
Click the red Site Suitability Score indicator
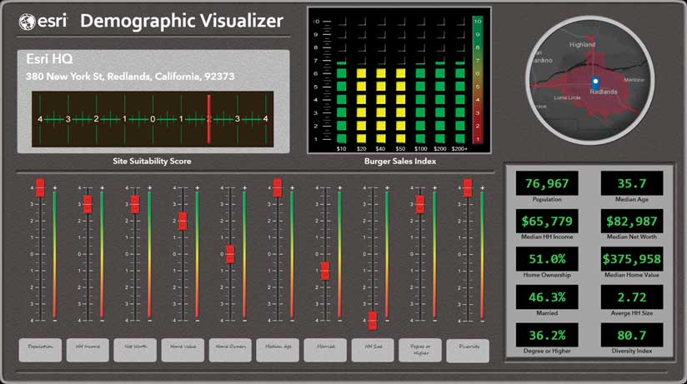click(209, 119)
